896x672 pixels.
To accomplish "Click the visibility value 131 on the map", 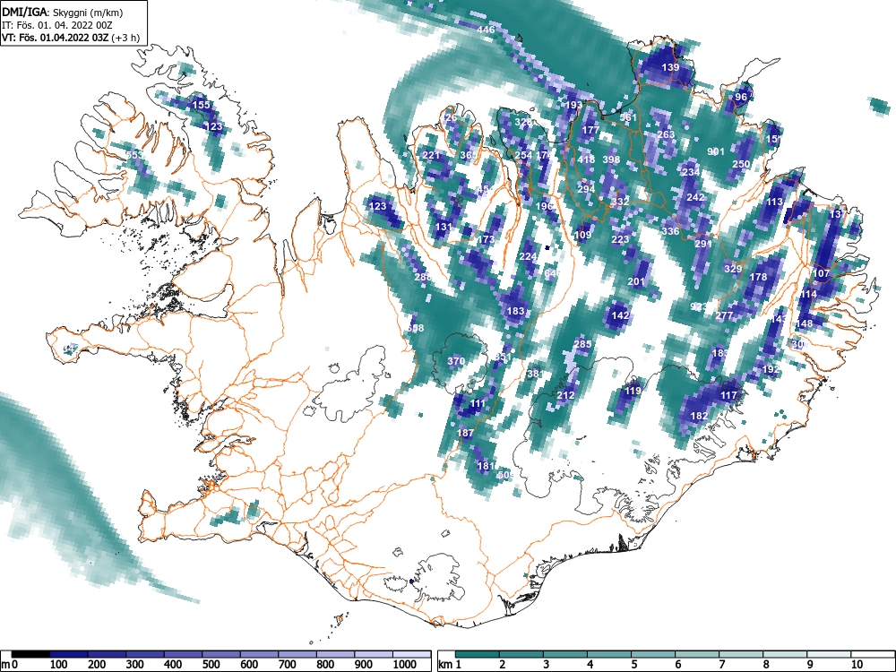I will point(444,227).
